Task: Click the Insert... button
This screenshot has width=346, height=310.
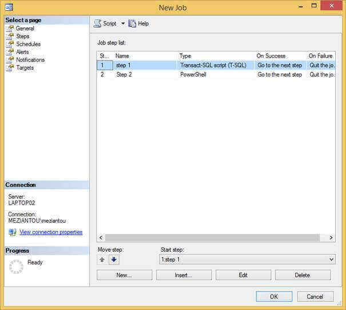Action: [x=183, y=275]
